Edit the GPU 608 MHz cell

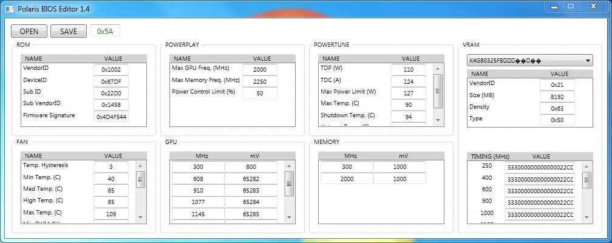(198, 179)
